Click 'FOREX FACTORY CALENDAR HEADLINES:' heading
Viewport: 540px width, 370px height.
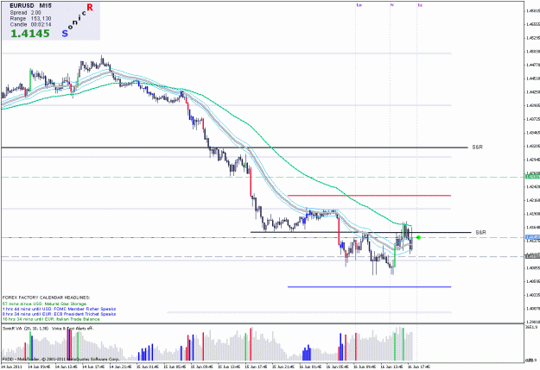46,298
